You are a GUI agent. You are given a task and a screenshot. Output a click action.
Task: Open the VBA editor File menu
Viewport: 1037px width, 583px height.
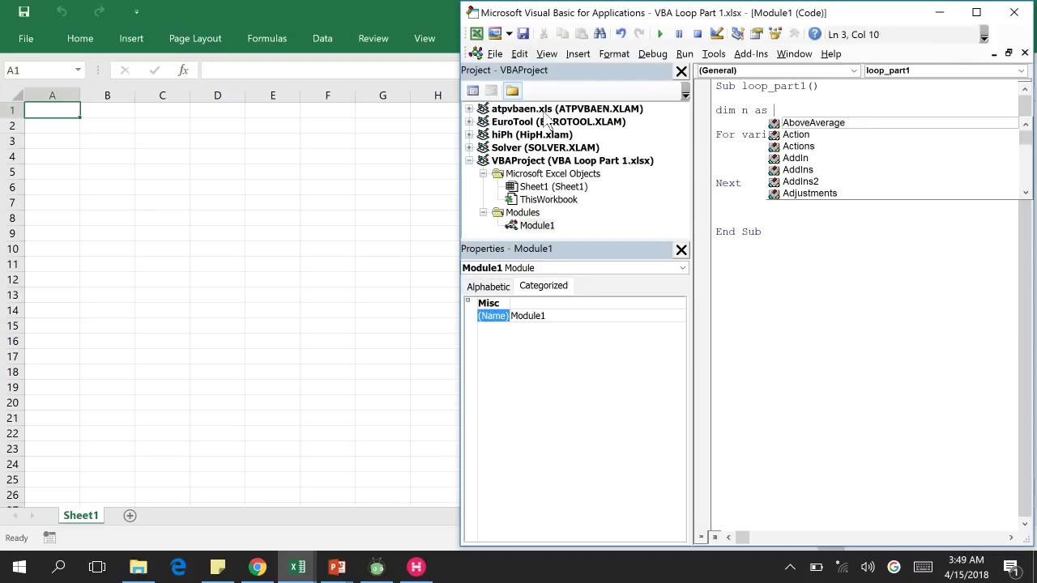(494, 53)
